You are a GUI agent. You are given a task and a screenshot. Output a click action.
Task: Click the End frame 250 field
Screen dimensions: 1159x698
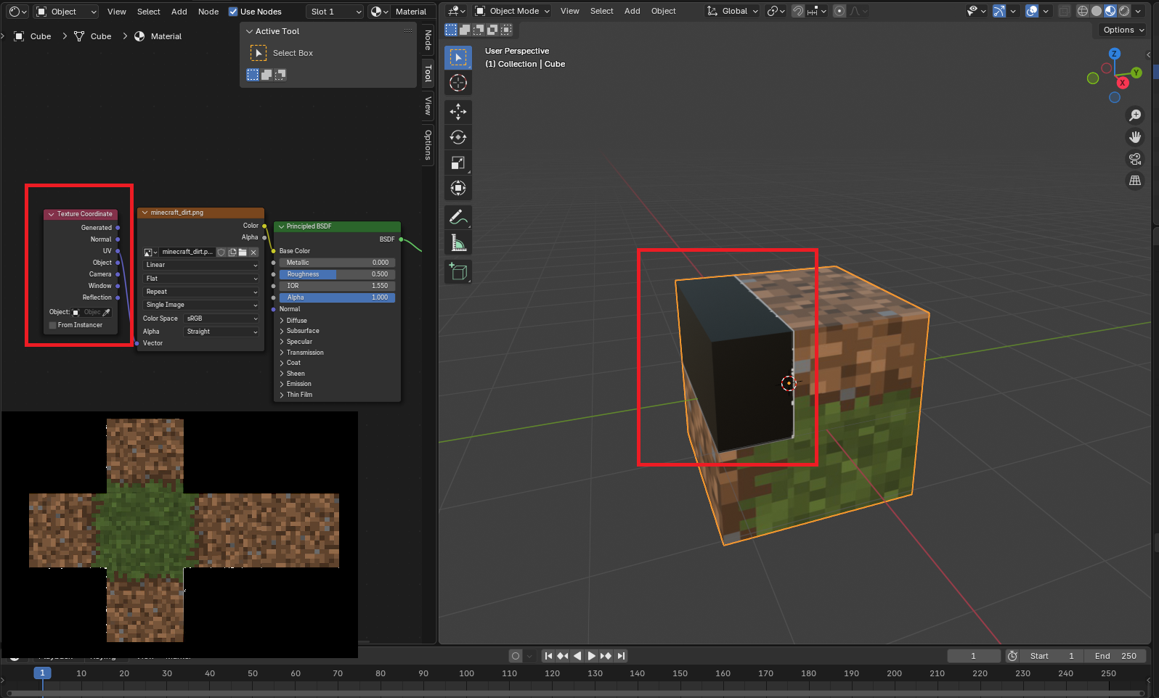(x=1115, y=656)
